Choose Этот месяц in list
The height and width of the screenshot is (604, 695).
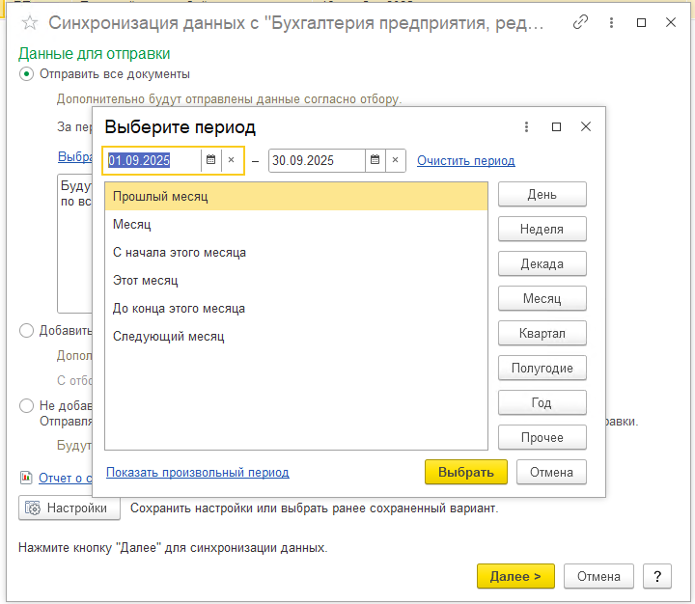click(x=296, y=280)
